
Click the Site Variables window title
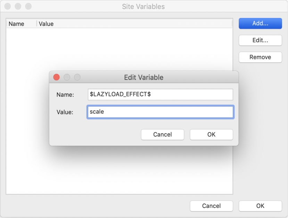(x=143, y=7)
